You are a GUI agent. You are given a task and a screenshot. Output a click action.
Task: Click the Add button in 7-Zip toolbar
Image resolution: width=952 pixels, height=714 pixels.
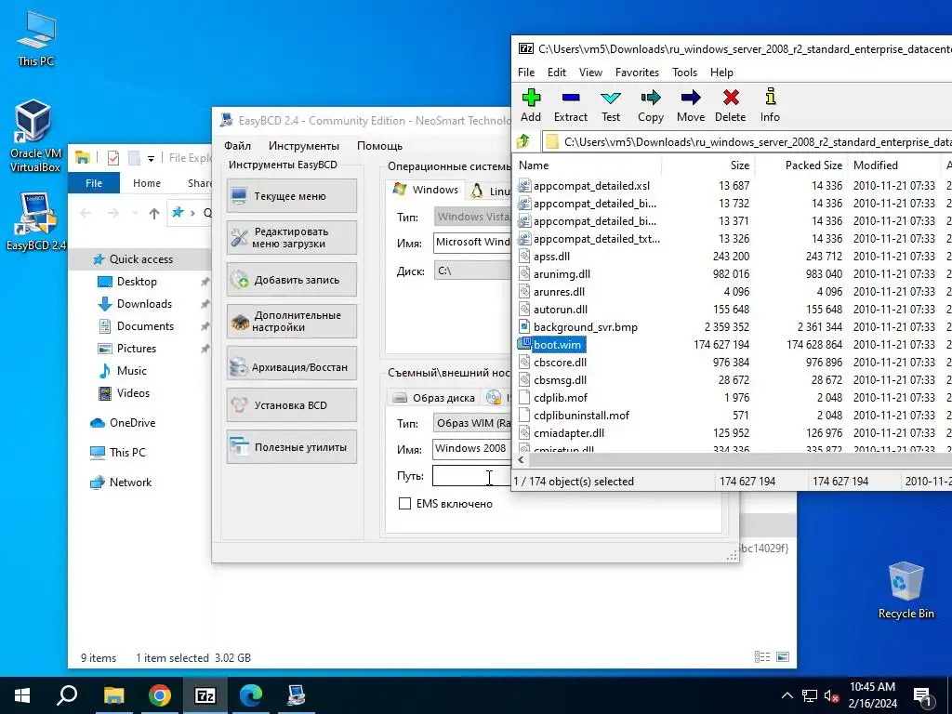tap(530, 106)
